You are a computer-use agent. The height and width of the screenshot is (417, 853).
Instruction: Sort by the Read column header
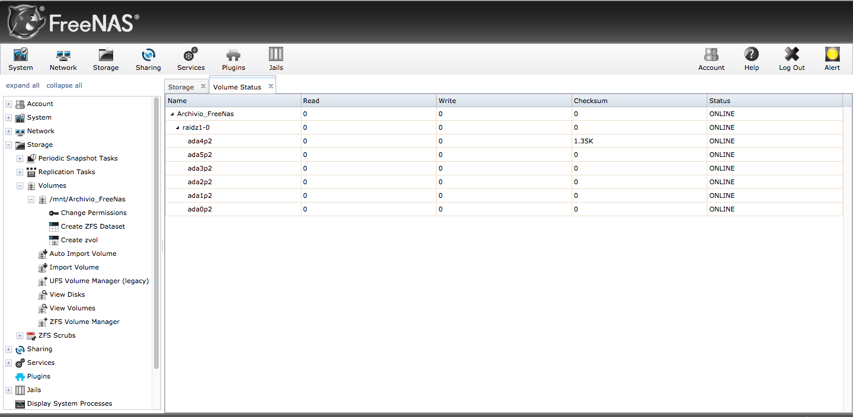pos(368,101)
